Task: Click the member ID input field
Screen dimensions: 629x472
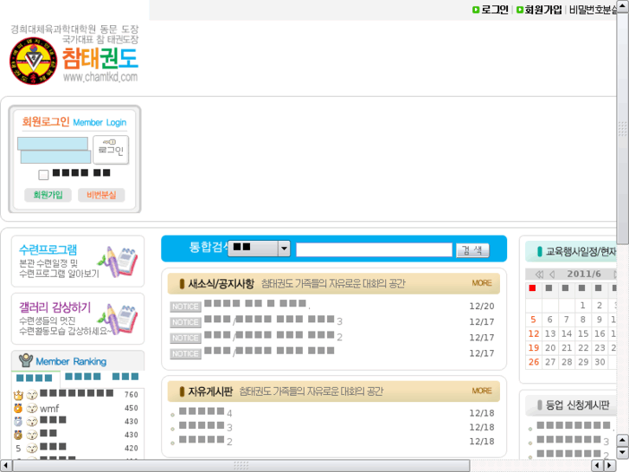Action: click(x=53, y=144)
